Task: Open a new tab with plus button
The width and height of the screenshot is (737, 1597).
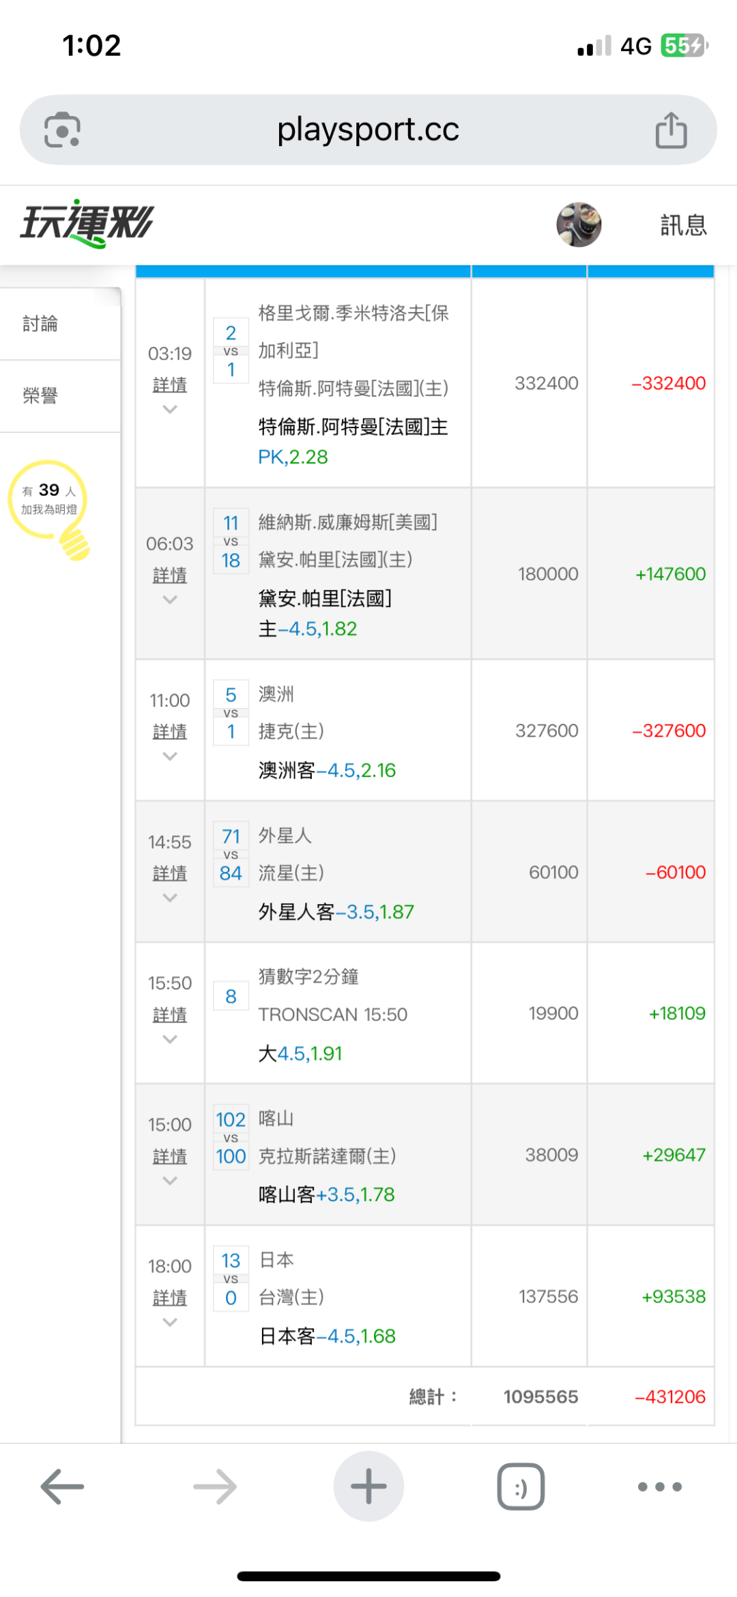Action: 369,1486
